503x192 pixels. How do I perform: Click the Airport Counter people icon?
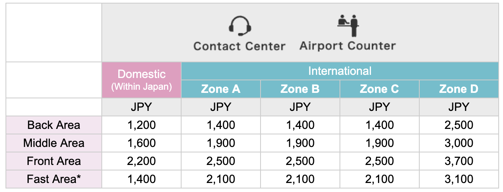click(348, 25)
